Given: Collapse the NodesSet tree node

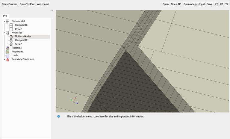Looking at the screenshot, I should [4, 33].
